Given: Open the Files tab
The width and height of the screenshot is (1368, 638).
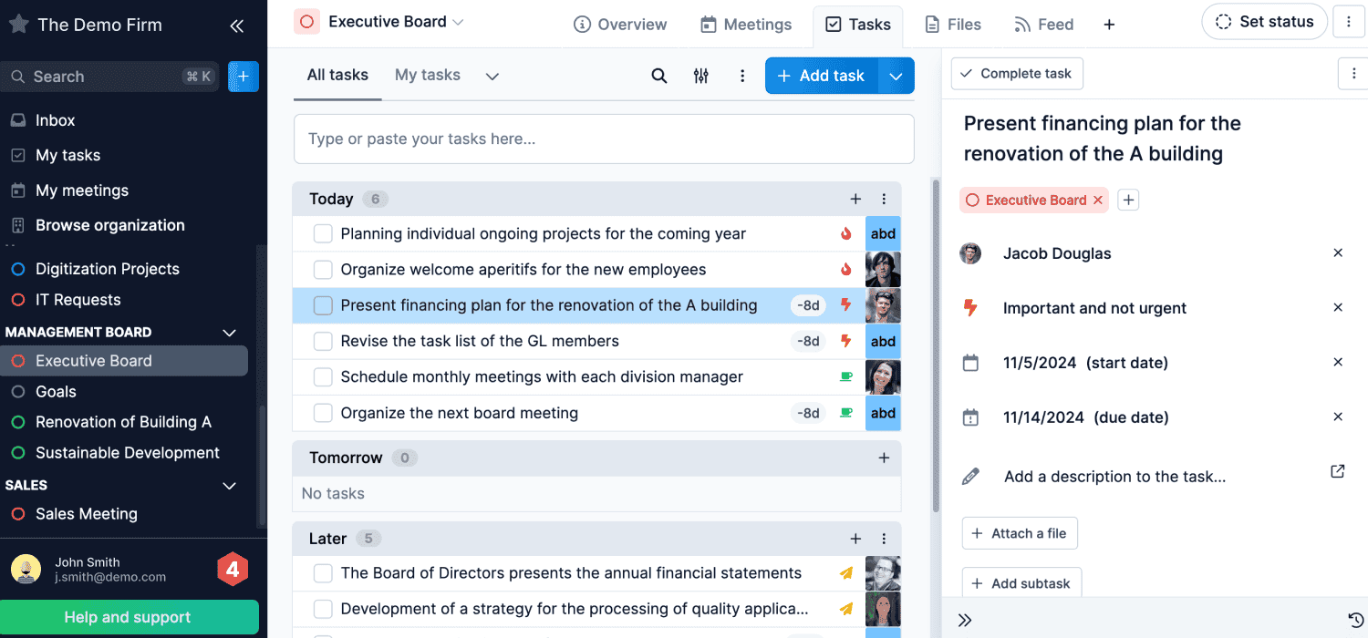Looking at the screenshot, I should tap(953, 25).
